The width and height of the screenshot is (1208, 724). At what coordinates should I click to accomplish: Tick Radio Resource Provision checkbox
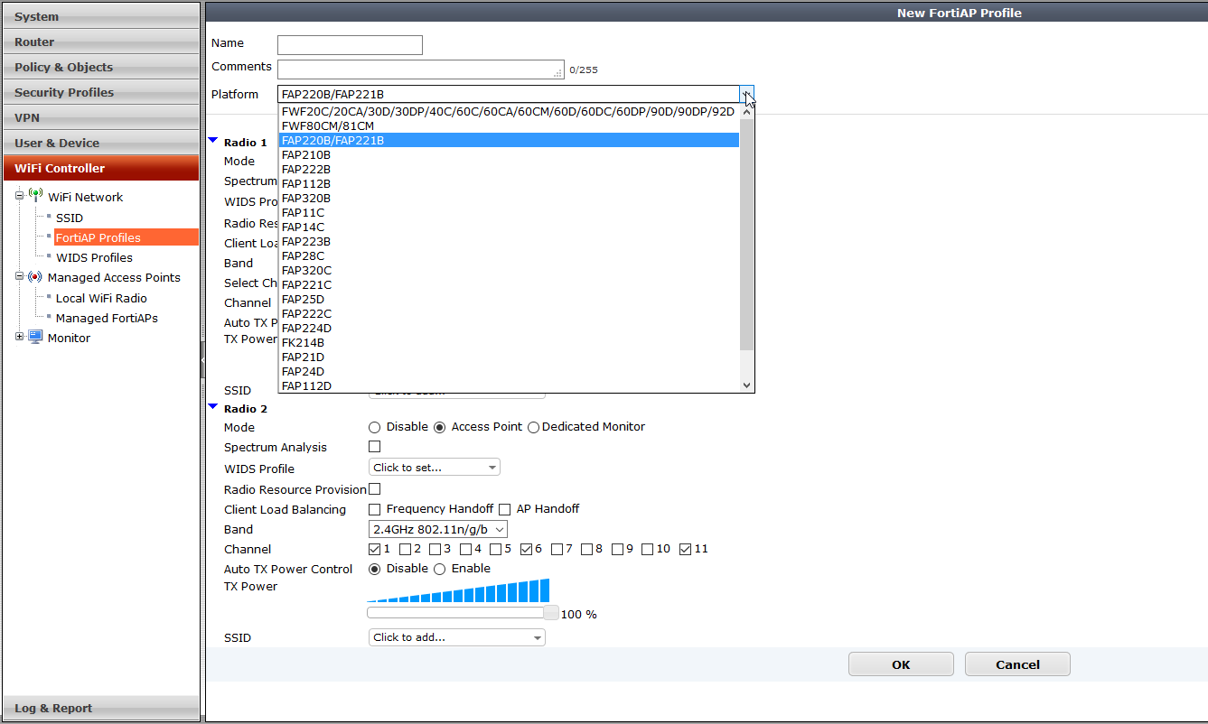pos(375,488)
